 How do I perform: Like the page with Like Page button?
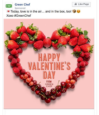pos(81,4)
